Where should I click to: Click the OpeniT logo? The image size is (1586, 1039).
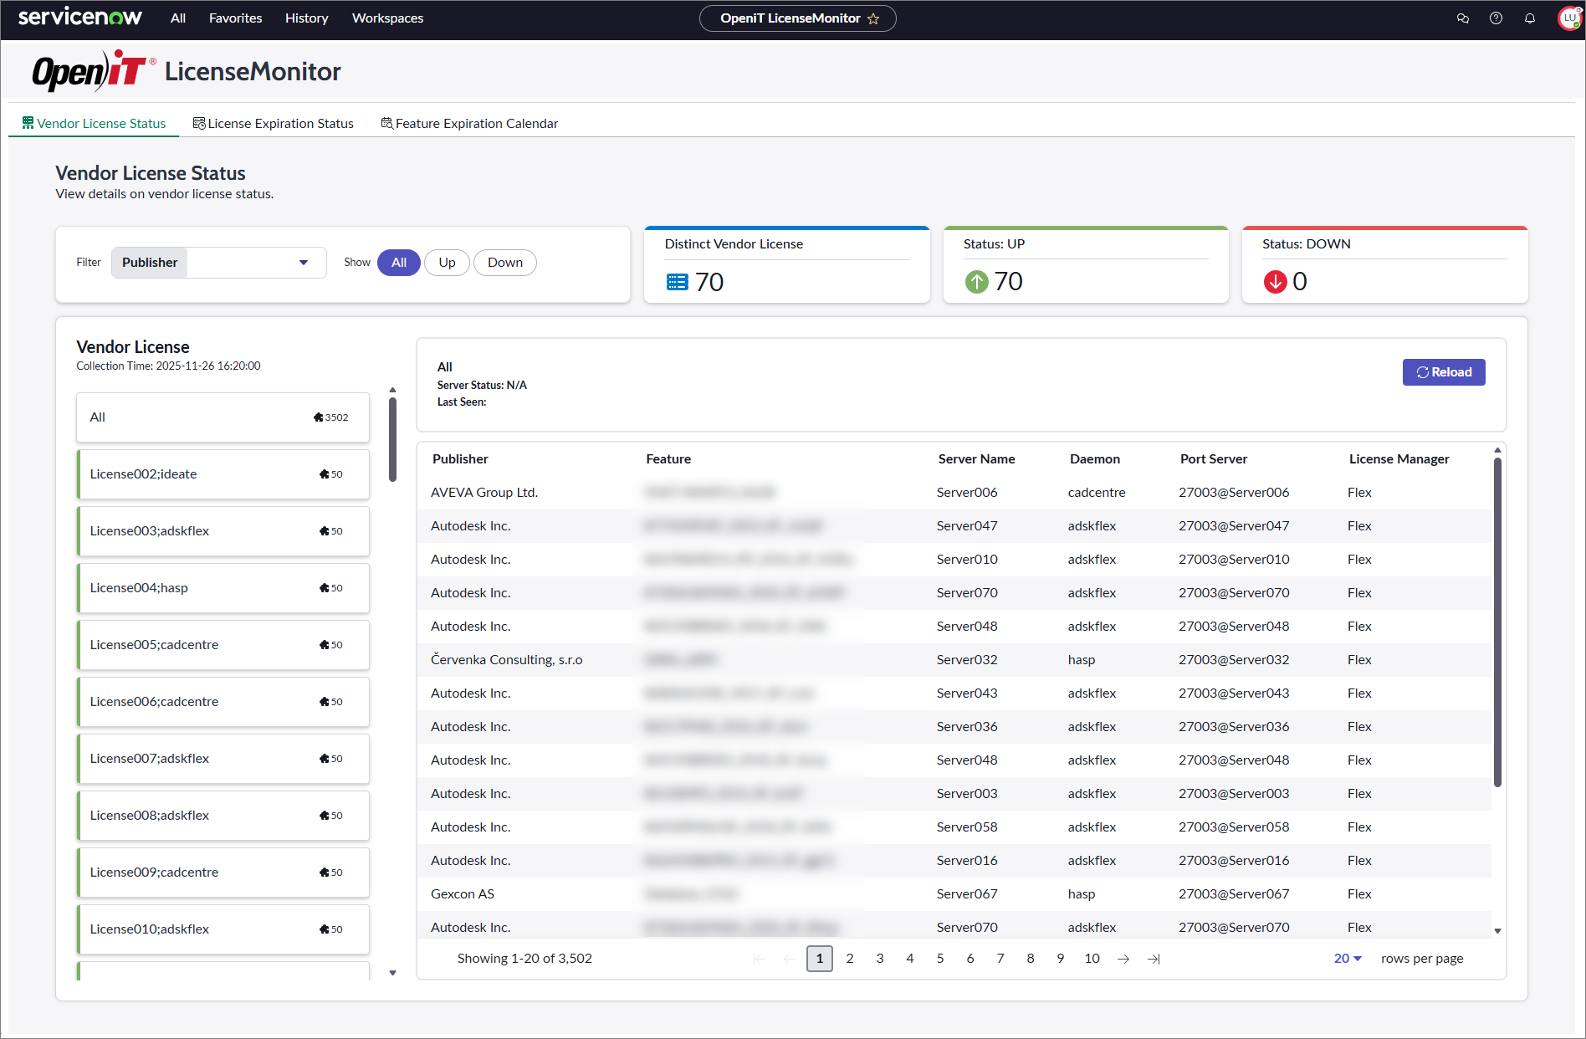click(94, 71)
